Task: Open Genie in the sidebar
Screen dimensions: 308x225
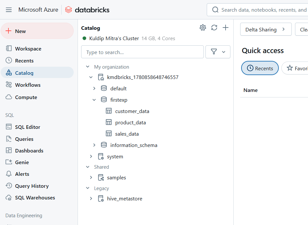Action: [x=22, y=162]
